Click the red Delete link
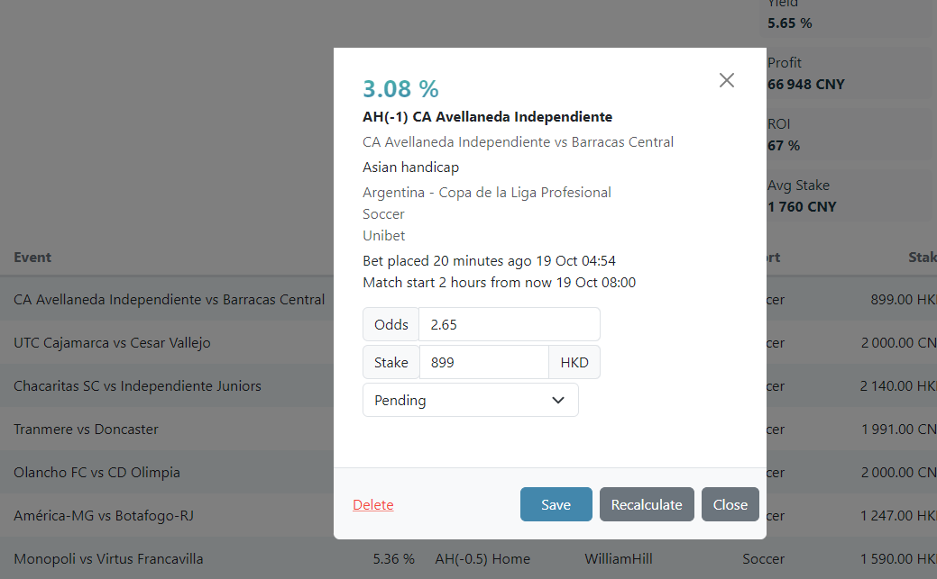The image size is (937, 579). tap(372, 504)
